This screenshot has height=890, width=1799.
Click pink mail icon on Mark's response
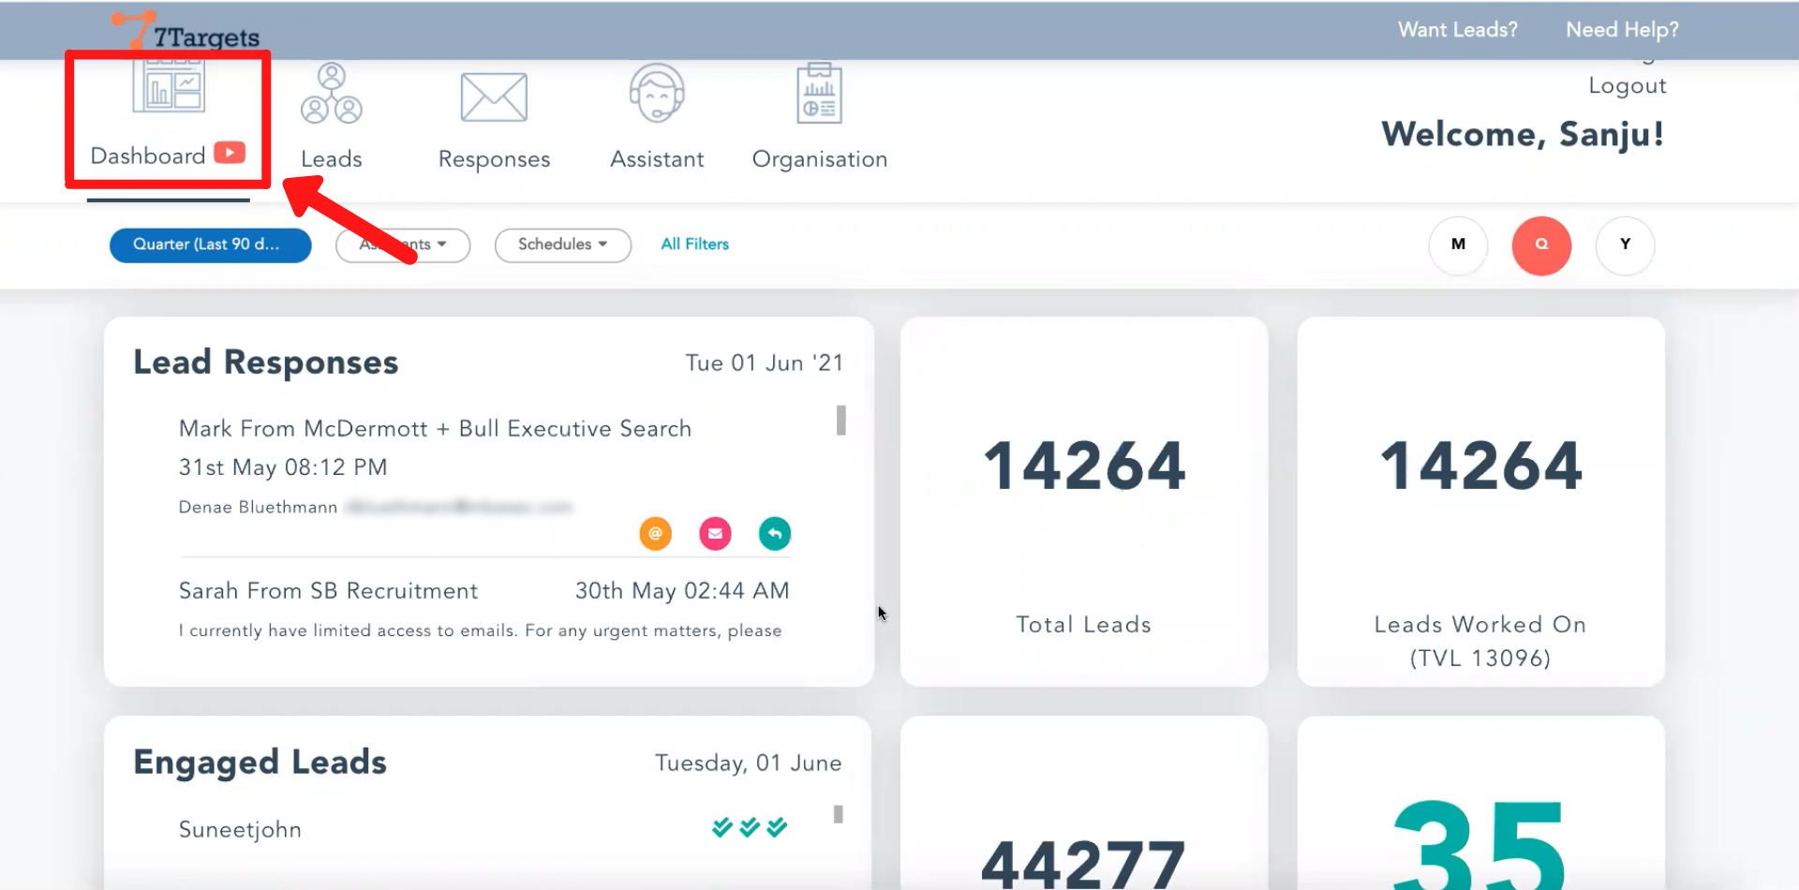(x=715, y=534)
